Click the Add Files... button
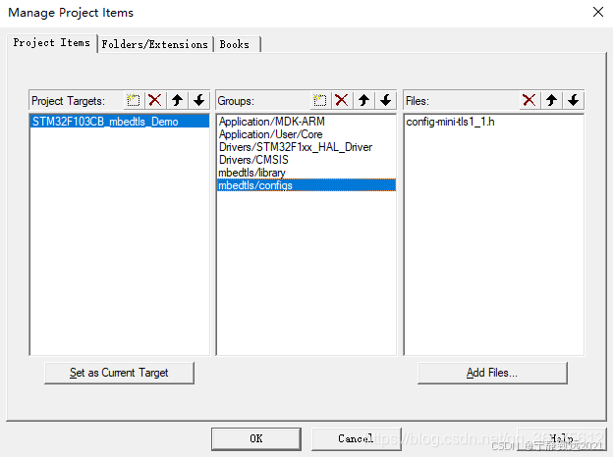Image resolution: width=613 pixels, height=457 pixels. click(x=492, y=373)
